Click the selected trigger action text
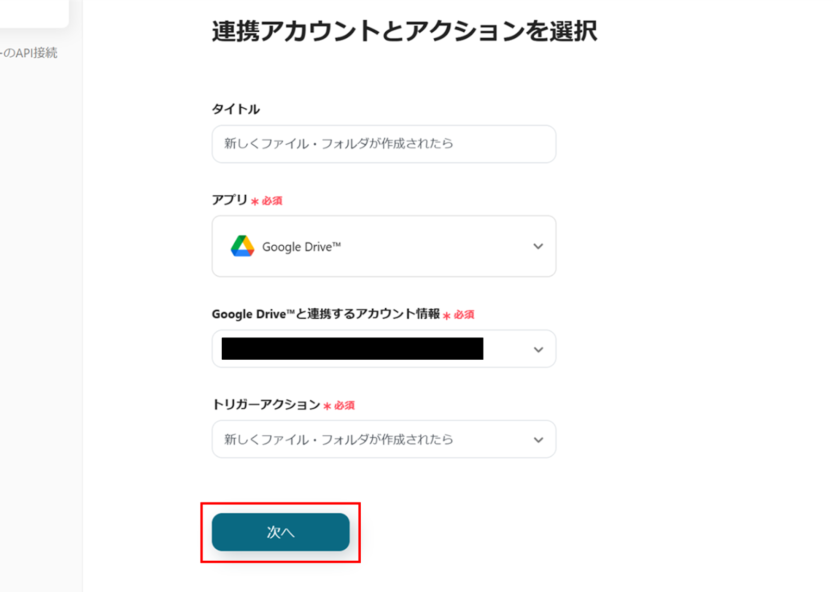The height and width of the screenshot is (592, 833). coord(338,440)
